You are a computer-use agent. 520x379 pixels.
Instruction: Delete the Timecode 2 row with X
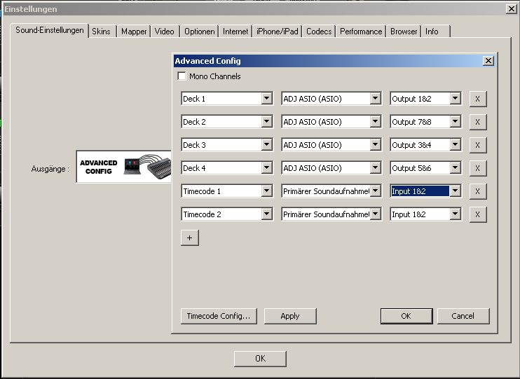pyautogui.click(x=477, y=214)
